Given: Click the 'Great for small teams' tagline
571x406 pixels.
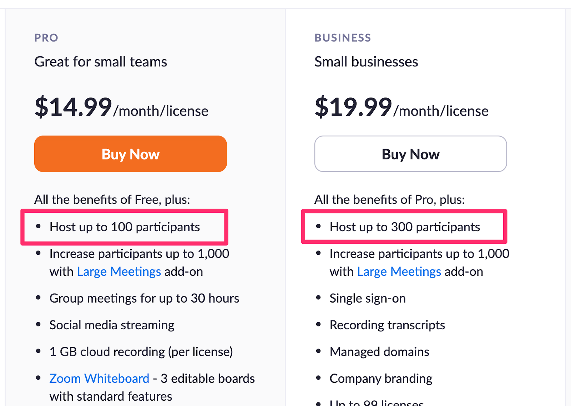Looking at the screenshot, I should tap(101, 62).
